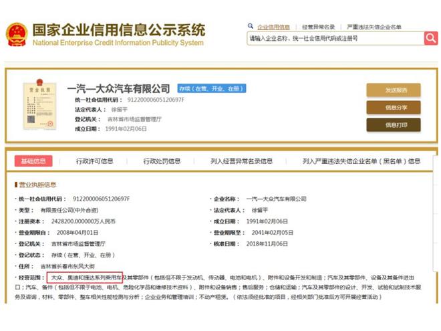
Task: Click 吉林省市场监督管理厅 in the header card
Action: click(x=134, y=119)
